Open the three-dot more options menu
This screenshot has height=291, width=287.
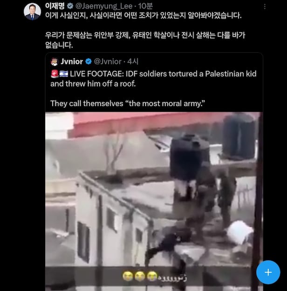265,7
